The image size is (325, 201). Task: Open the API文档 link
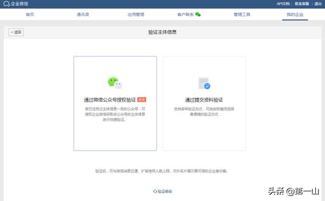pos(283,4)
